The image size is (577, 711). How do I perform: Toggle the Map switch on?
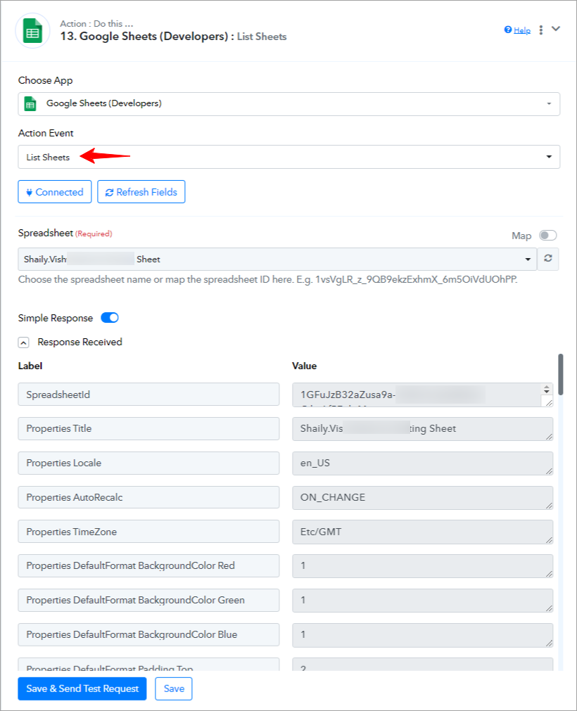coord(547,236)
